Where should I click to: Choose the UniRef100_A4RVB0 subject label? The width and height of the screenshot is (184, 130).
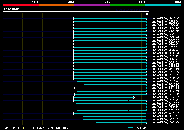[165, 107]
